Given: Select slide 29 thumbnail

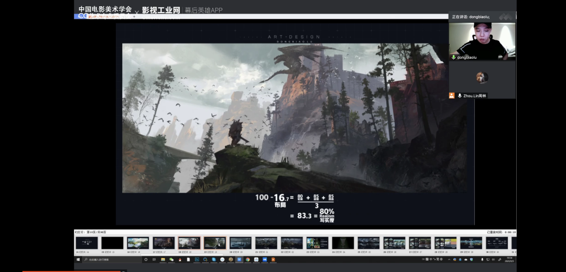Looking at the screenshot, I should coord(471,243).
